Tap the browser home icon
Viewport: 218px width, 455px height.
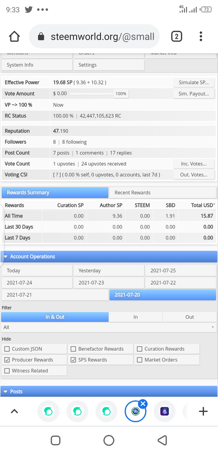(x=14, y=36)
